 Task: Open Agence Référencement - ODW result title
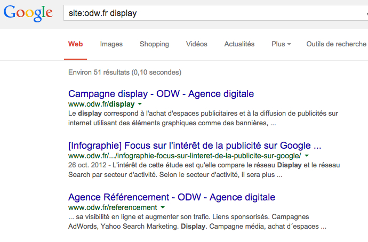[172, 197]
